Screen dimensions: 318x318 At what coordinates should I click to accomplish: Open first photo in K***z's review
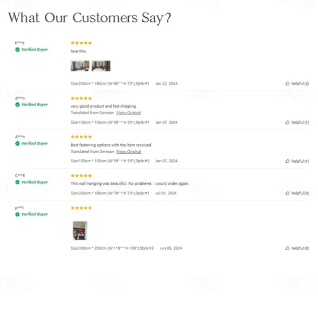(80, 66)
